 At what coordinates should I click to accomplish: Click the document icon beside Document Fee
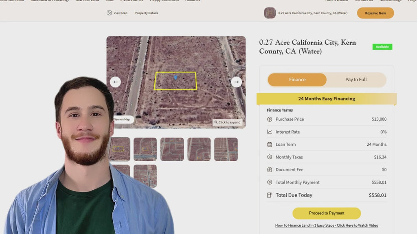[270, 170]
